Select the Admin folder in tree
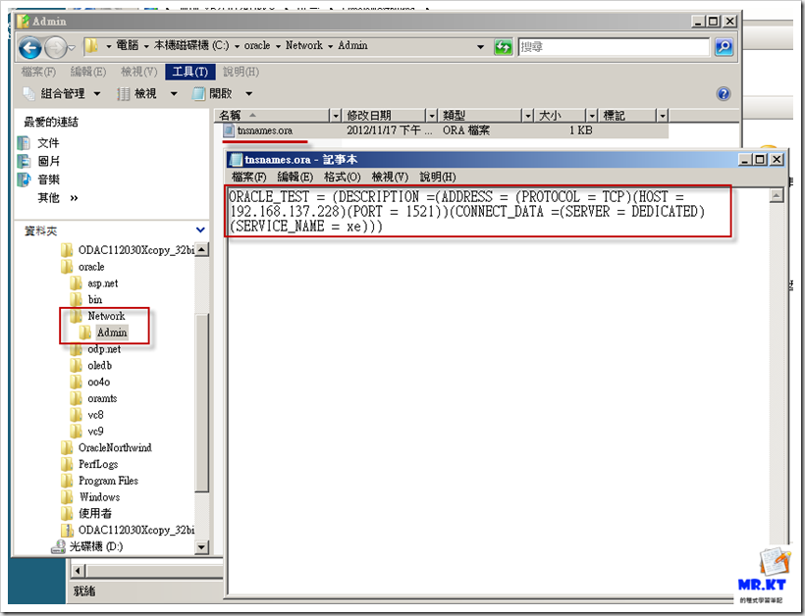805x616 pixels. click(x=111, y=333)
